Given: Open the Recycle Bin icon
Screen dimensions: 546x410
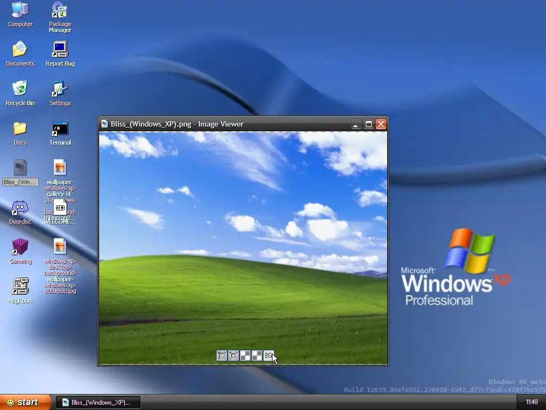Looking at the screenshot, I should tap(20, 93).
